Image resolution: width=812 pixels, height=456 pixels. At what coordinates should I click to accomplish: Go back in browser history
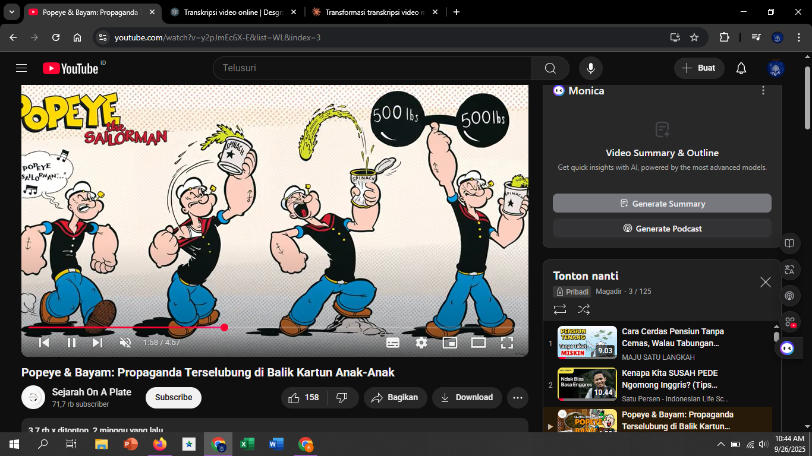[13, 37]
